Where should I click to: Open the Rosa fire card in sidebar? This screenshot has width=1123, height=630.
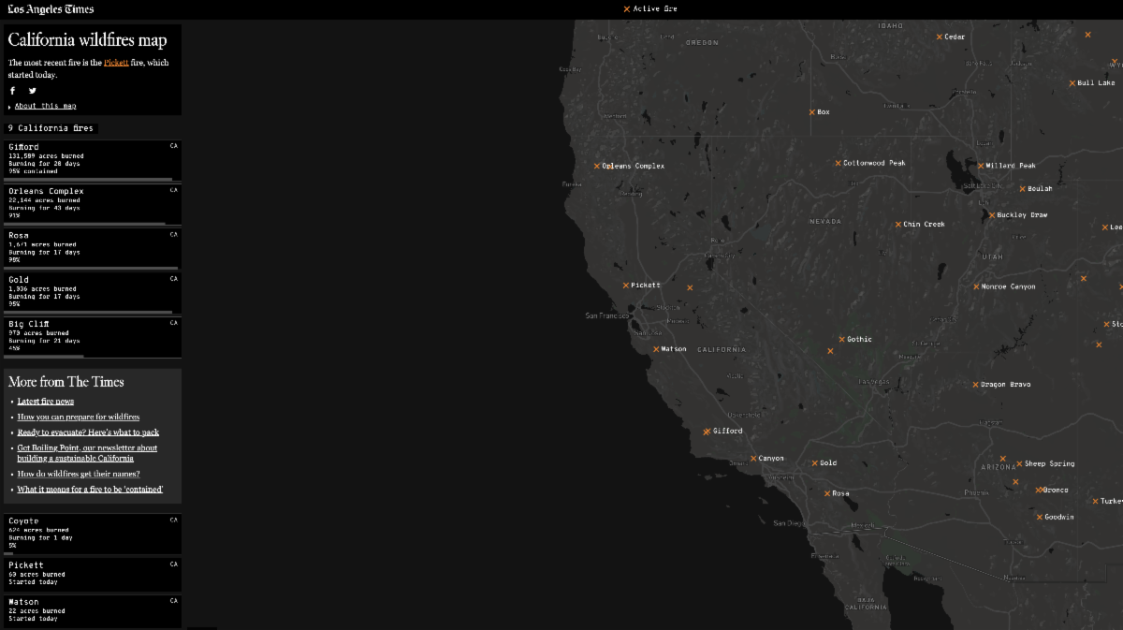91,248
